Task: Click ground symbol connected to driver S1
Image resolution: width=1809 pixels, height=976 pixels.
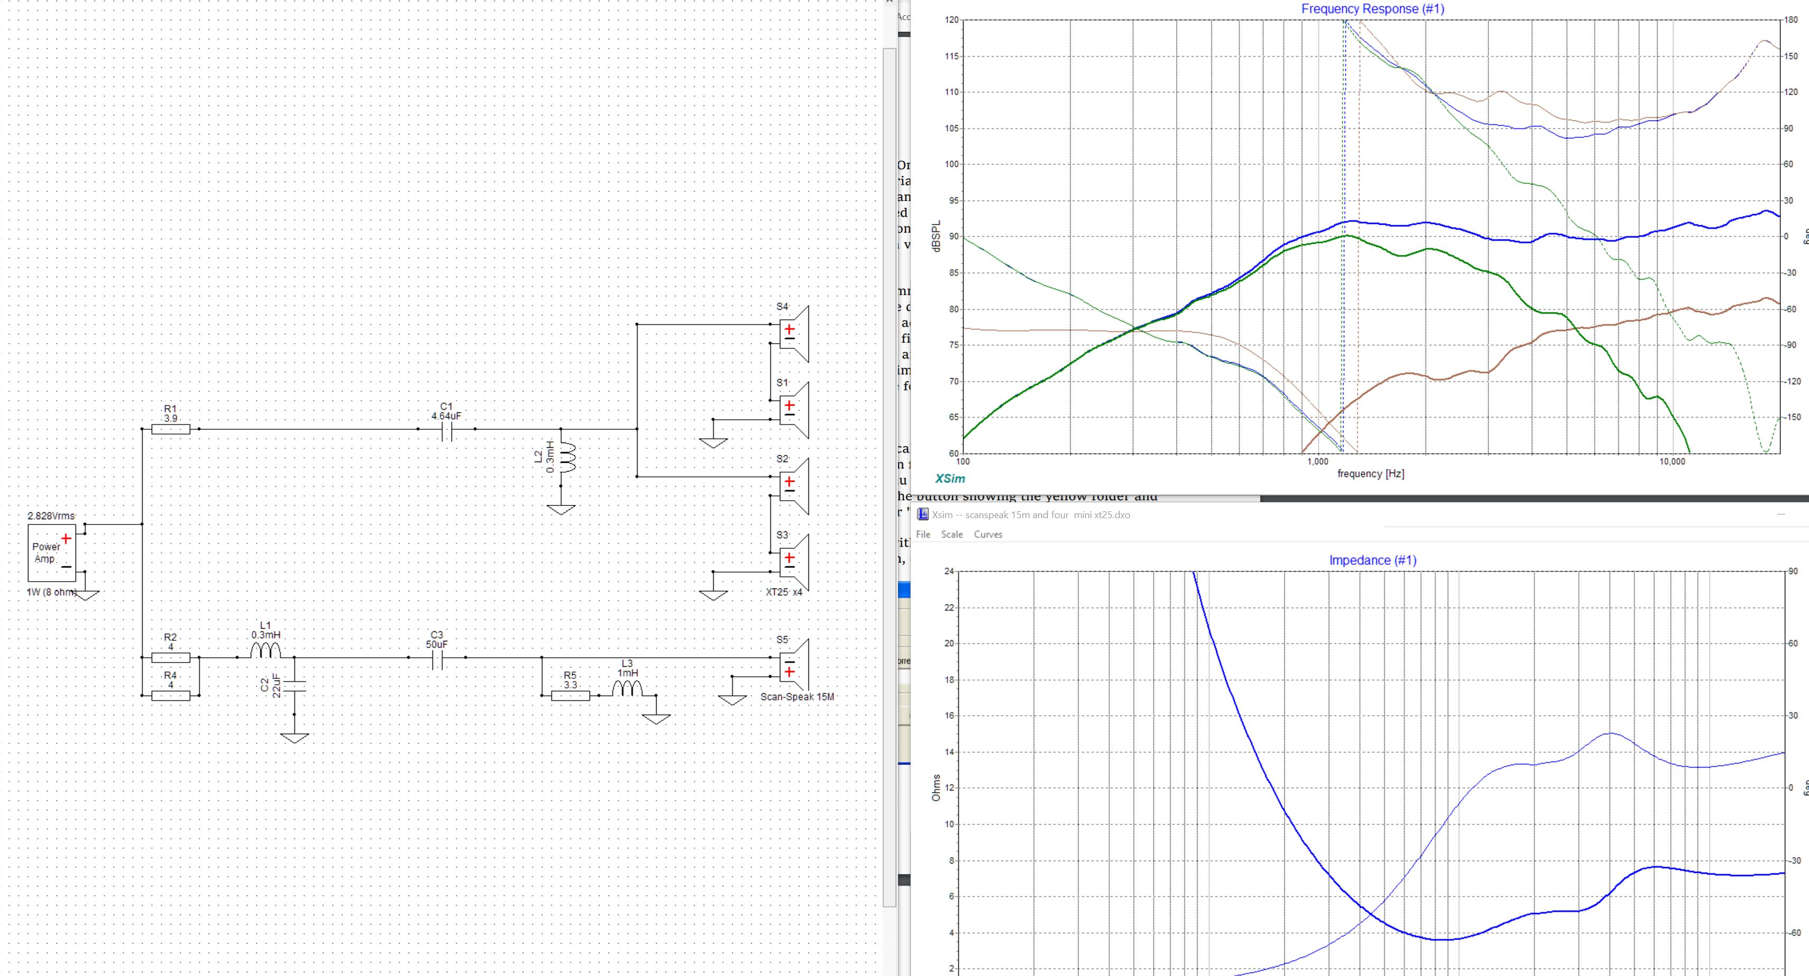Action: click(x=713, y=443)
